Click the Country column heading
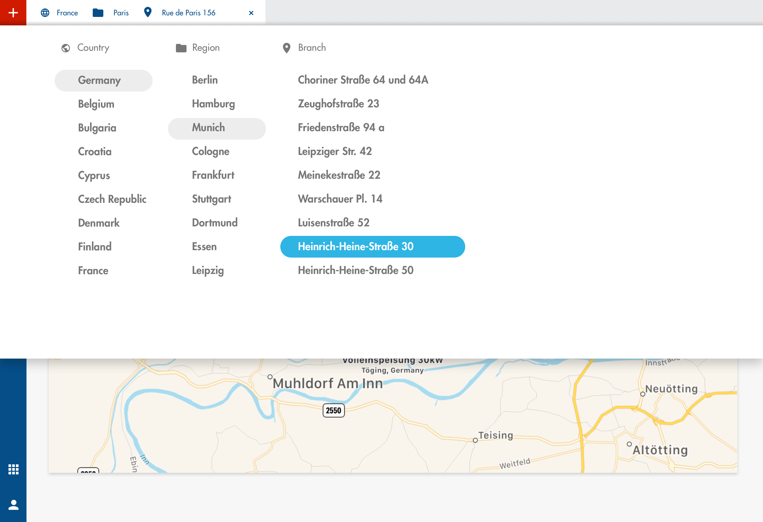763x522 pixels. (x=93, y=48)
